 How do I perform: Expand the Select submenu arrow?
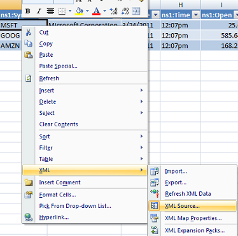coord(142,113)
